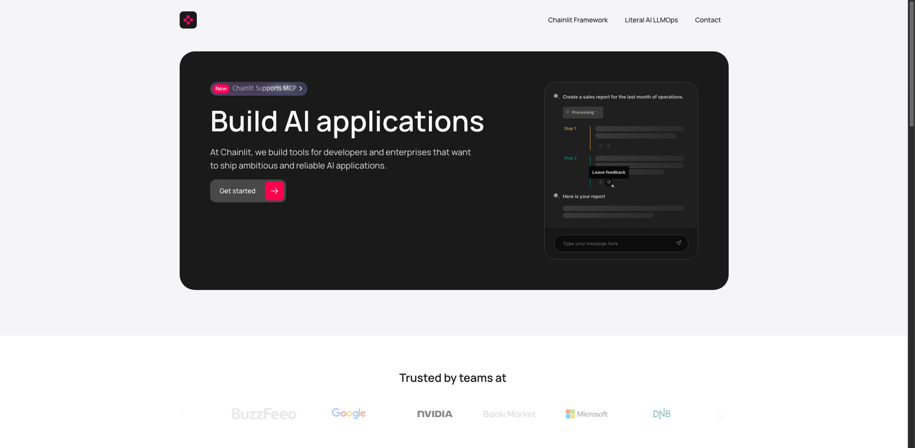Click the Chainlit logo icon
Viewport: 915px width, 448px height.
[188, 20]
